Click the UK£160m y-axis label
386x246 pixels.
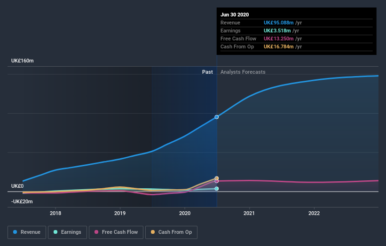23,61
